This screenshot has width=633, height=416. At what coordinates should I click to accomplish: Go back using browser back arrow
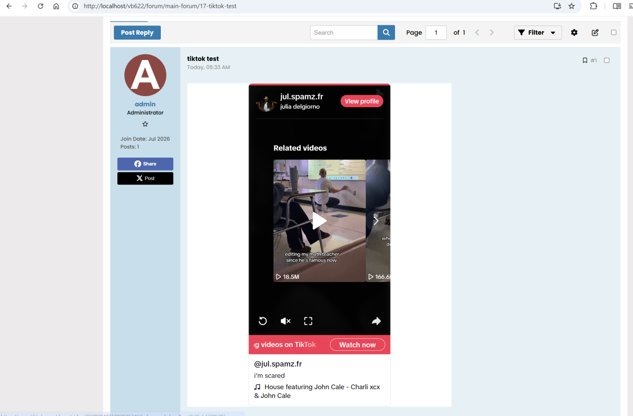point(9,6)
